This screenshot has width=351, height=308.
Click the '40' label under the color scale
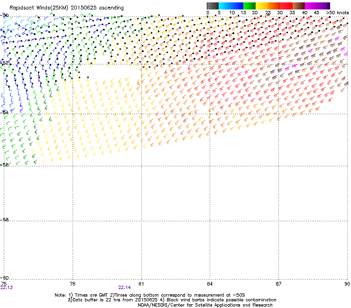(305, 13)
